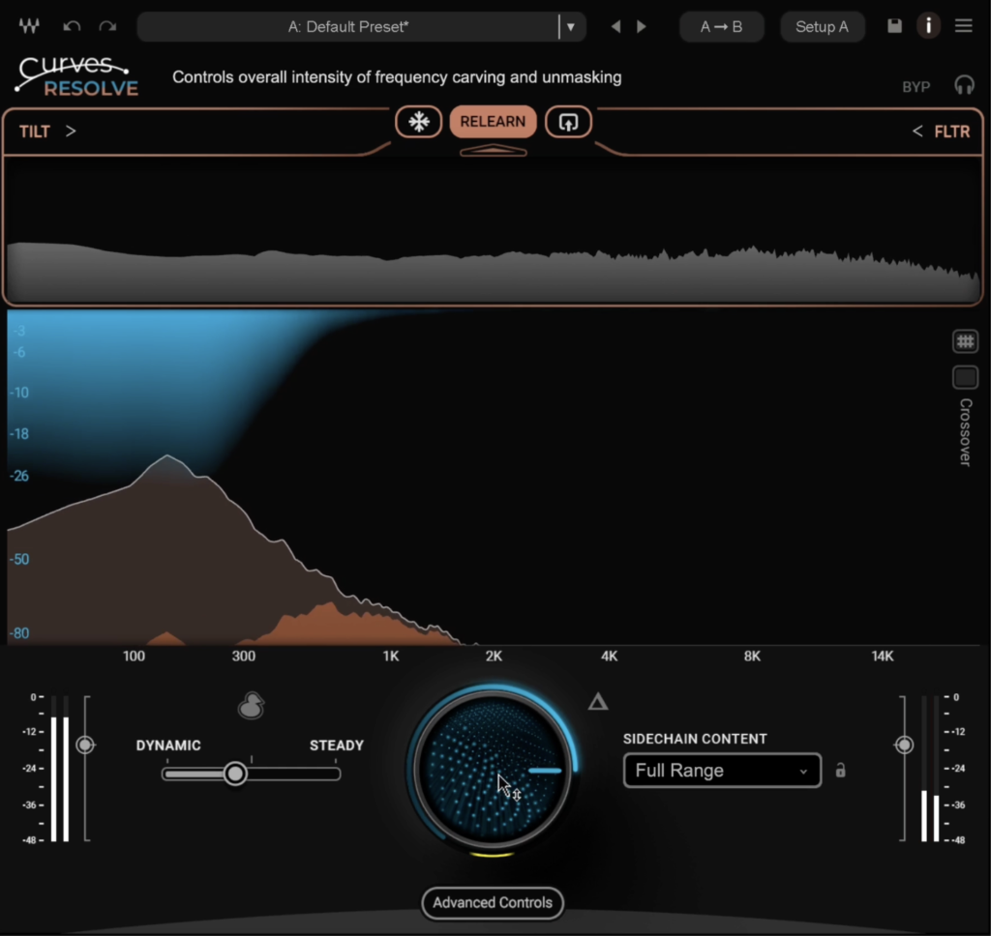The width and height of the screenshot is (991, 936).
Task: Enable the spectrum grid icon
Action: [x=965, y=340]
